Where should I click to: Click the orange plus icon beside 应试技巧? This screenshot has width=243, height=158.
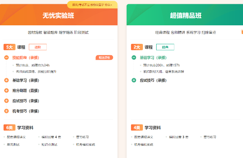coord(6,101)
